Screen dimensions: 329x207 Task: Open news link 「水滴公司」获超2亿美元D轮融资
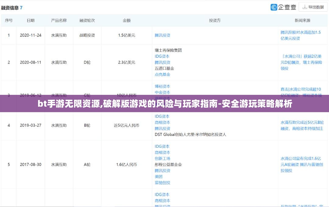(x=301, y=62)
